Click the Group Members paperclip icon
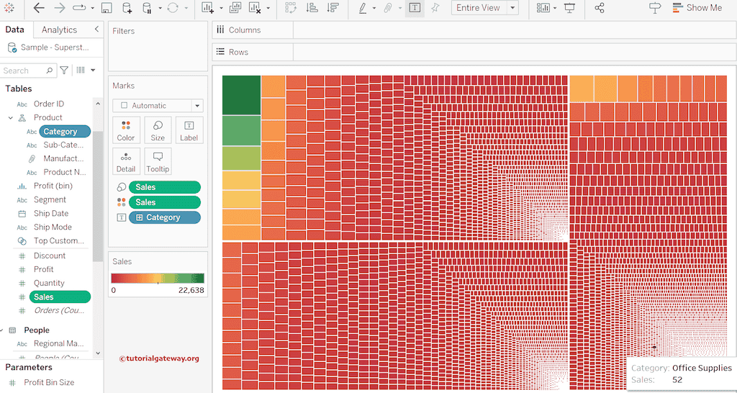This screenshot has width=737, height=393. pyautogui.click(x=388, y=8)
